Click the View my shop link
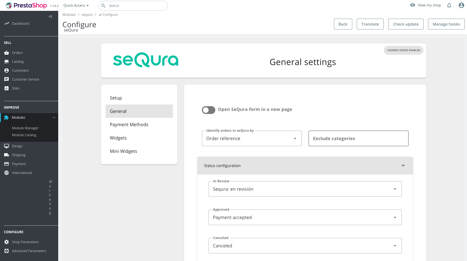Screen dimensions: 467x261 [429, 5]
